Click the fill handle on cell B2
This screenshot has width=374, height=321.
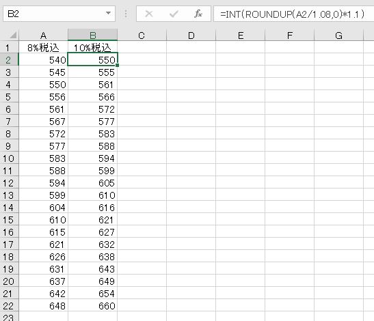click(x=117, y=65)
